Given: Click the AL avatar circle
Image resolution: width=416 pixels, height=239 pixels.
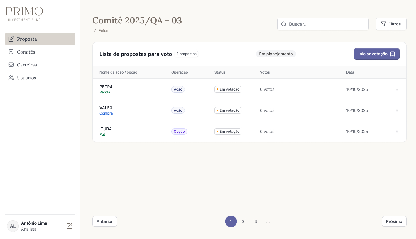Looking at the screenshot, I should (x=13, y=226).
